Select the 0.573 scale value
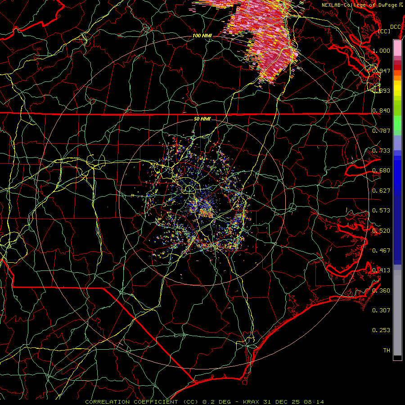The width and height of the screenshot is (405, 405). click(381, 211)
